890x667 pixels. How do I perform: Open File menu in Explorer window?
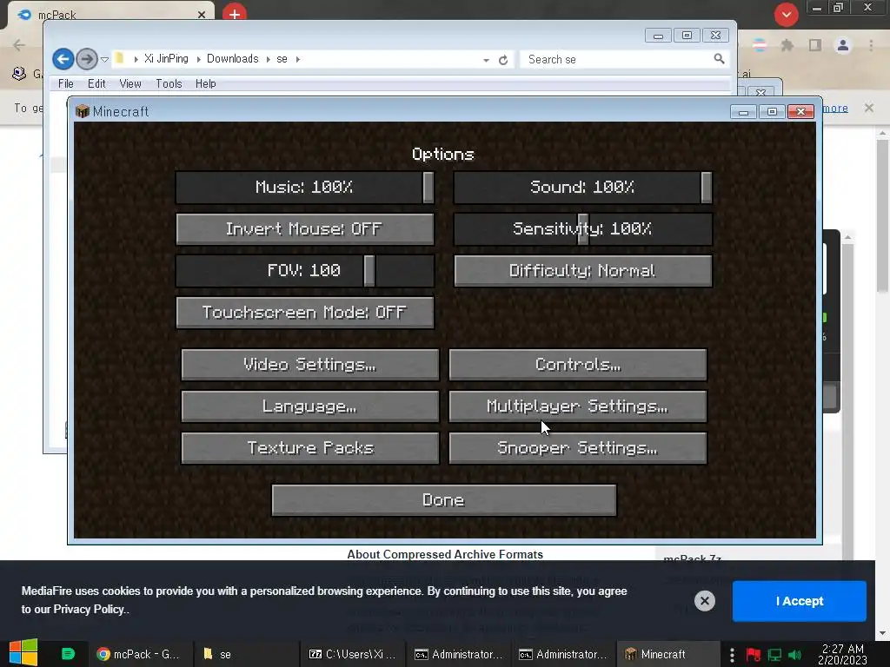[x=66, y=84]
